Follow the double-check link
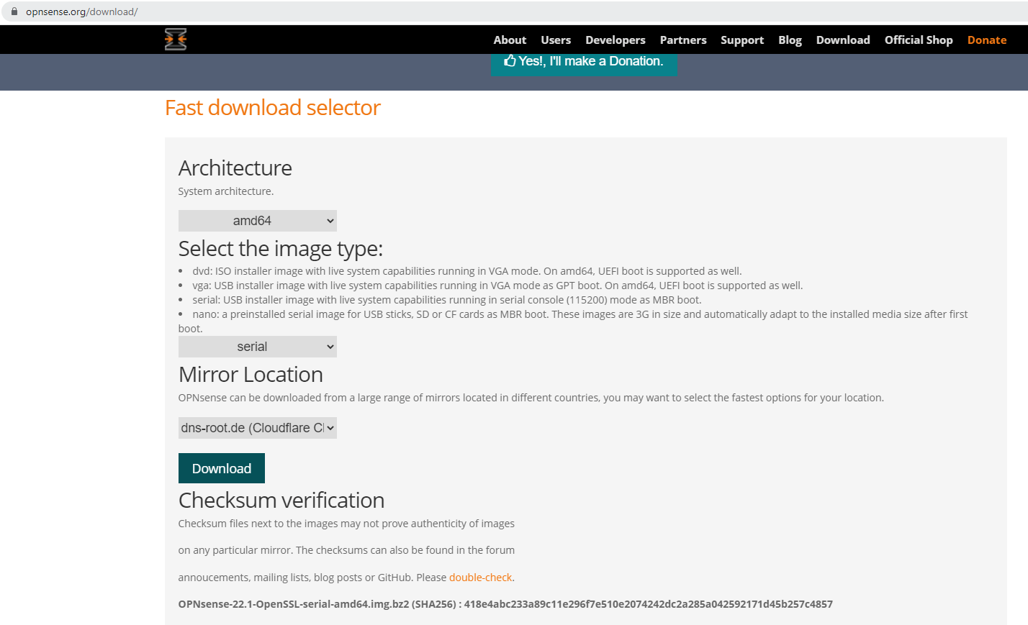The width and height of the screenshot is (1028, 625). pyautogui.click(x=480, y=578)
